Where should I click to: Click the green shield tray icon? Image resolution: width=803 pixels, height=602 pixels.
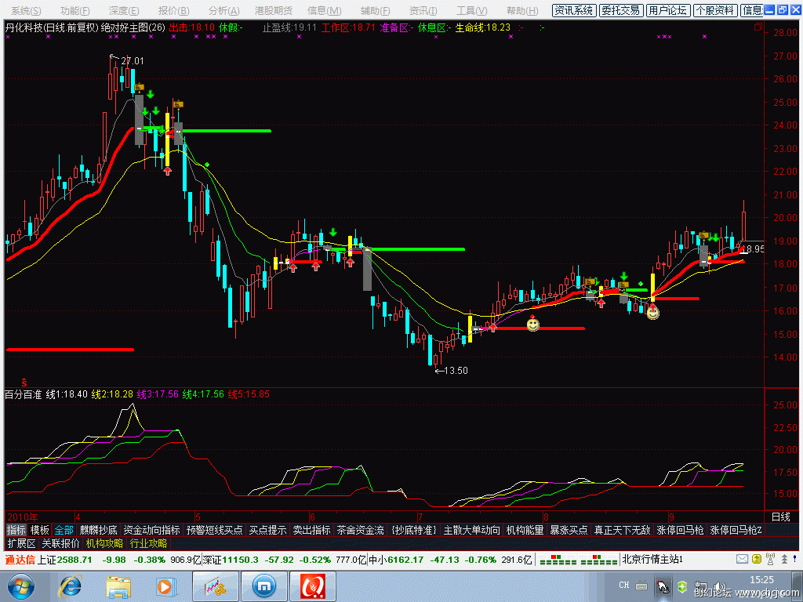(x=682, y=586)
